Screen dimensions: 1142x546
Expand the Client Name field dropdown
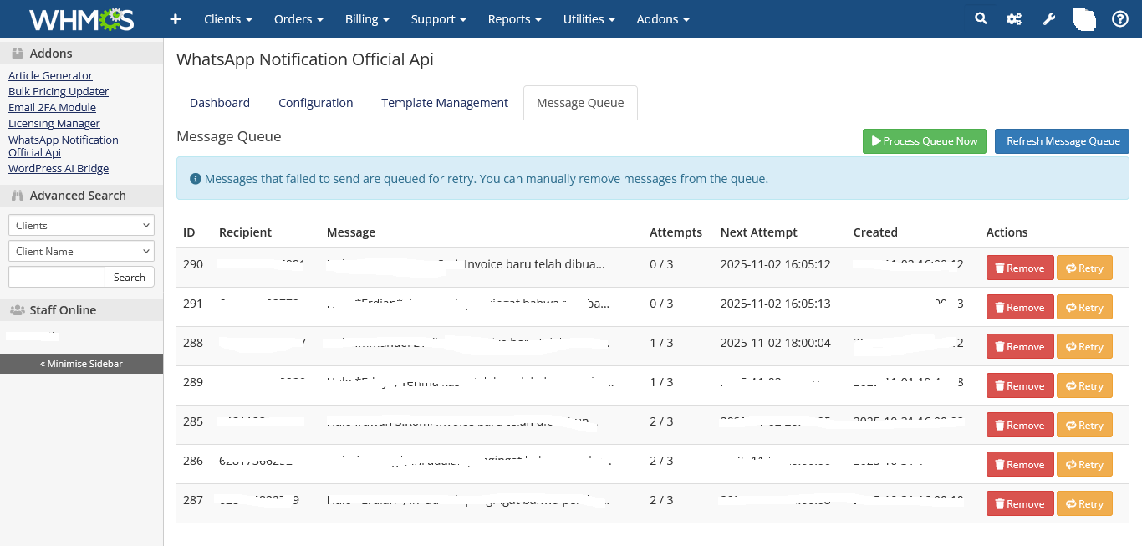(x=81, y=251)
